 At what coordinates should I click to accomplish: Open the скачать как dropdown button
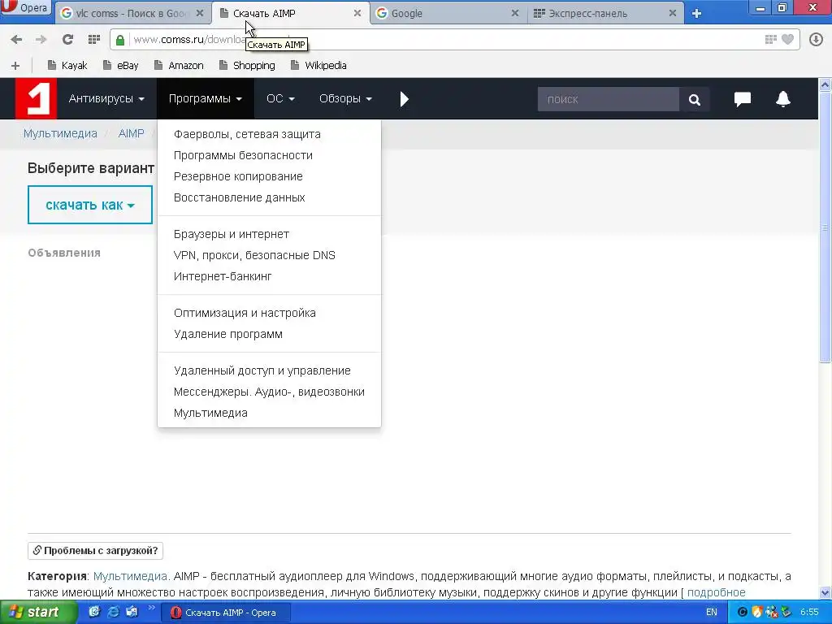(x=90, y=205)
